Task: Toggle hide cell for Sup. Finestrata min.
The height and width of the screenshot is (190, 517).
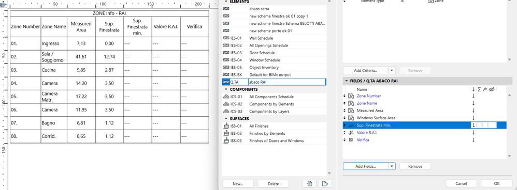Action: [492, 125]
